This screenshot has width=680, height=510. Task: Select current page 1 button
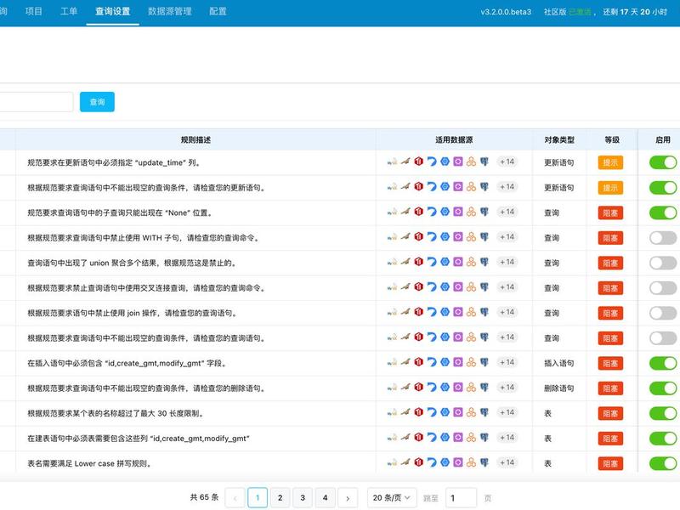click(x=258, y=498)
